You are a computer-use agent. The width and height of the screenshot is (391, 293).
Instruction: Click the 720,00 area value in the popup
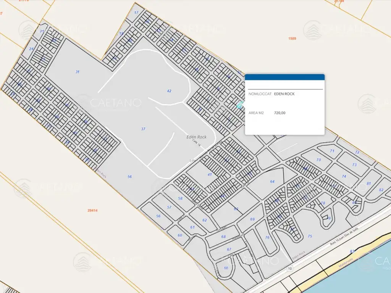click(280, 113)
